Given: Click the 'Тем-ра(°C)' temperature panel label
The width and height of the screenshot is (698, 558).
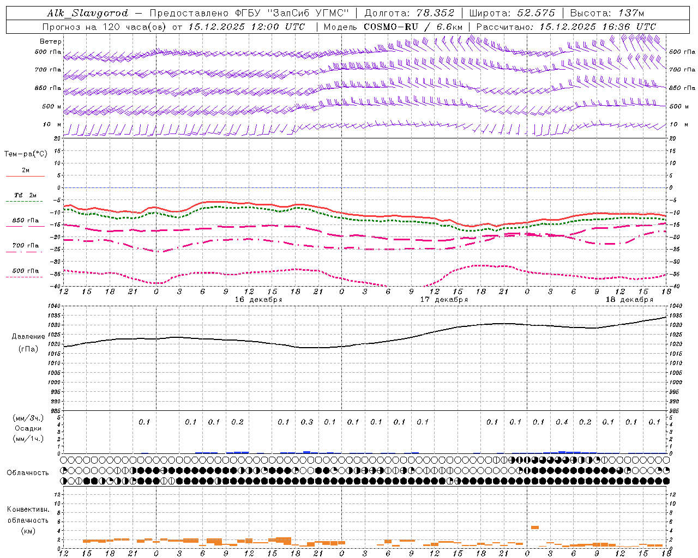Looking at the screenshot, I should click(26, 154).
